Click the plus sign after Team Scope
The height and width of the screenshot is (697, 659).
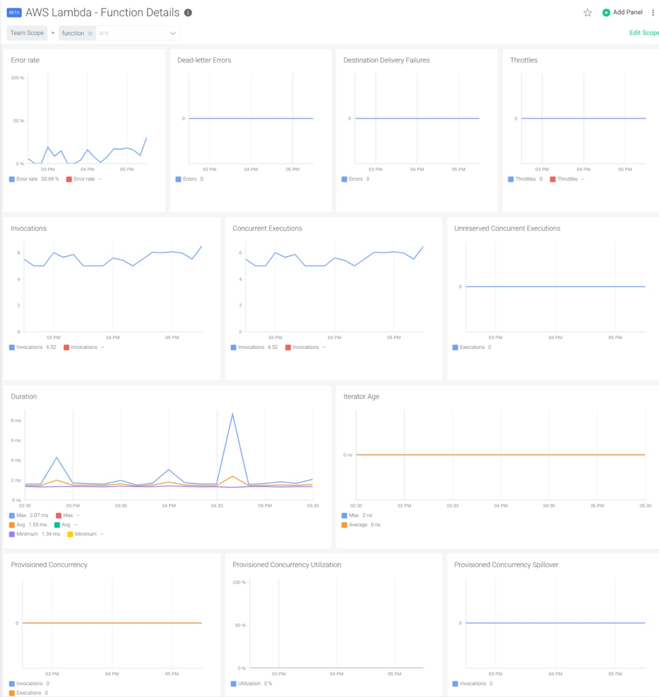[x=53, y=33]
